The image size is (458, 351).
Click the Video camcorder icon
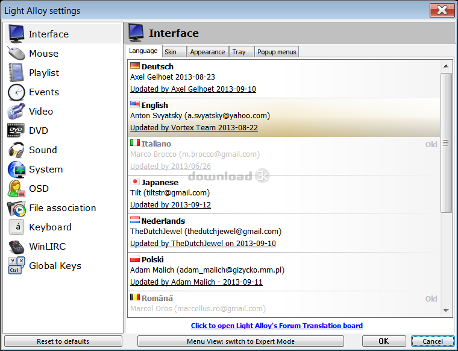[x=16, y=112]
